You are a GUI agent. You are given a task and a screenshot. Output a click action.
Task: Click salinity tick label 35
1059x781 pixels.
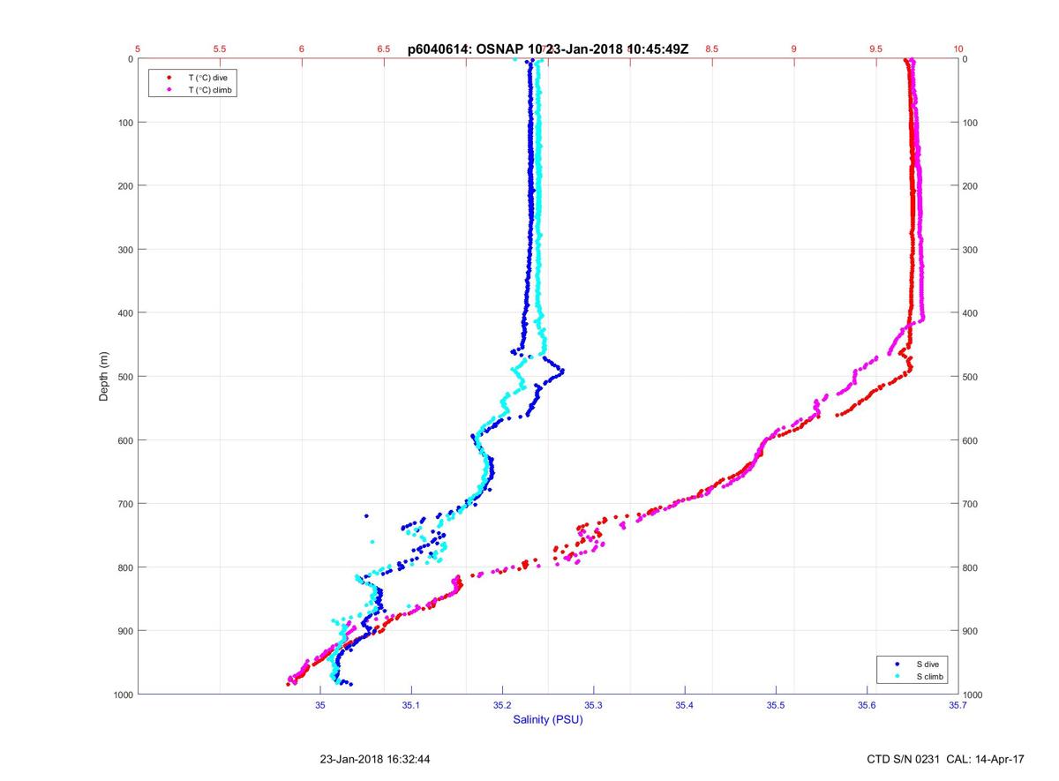click(x=319, y=705)
